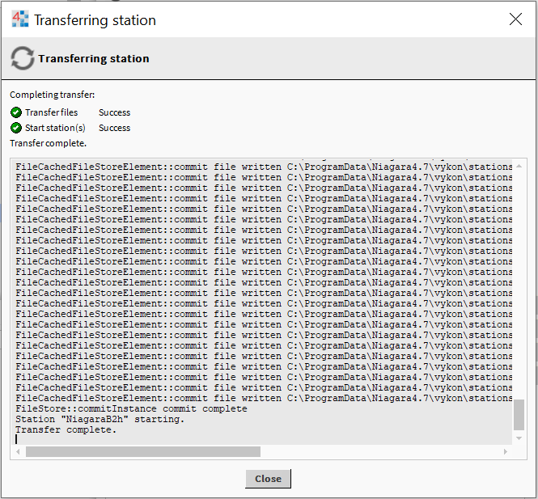This screenshot has width=538, height=499.
Task: Click the 'Completing transfer:' label
Action: click(52, 95)
